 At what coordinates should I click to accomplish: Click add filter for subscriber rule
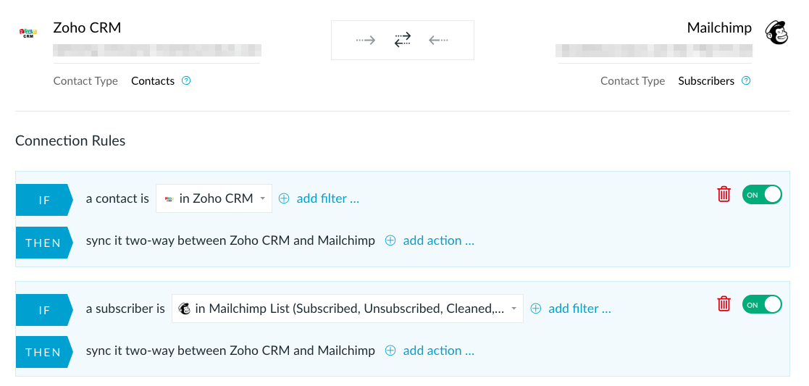[571, 309]
